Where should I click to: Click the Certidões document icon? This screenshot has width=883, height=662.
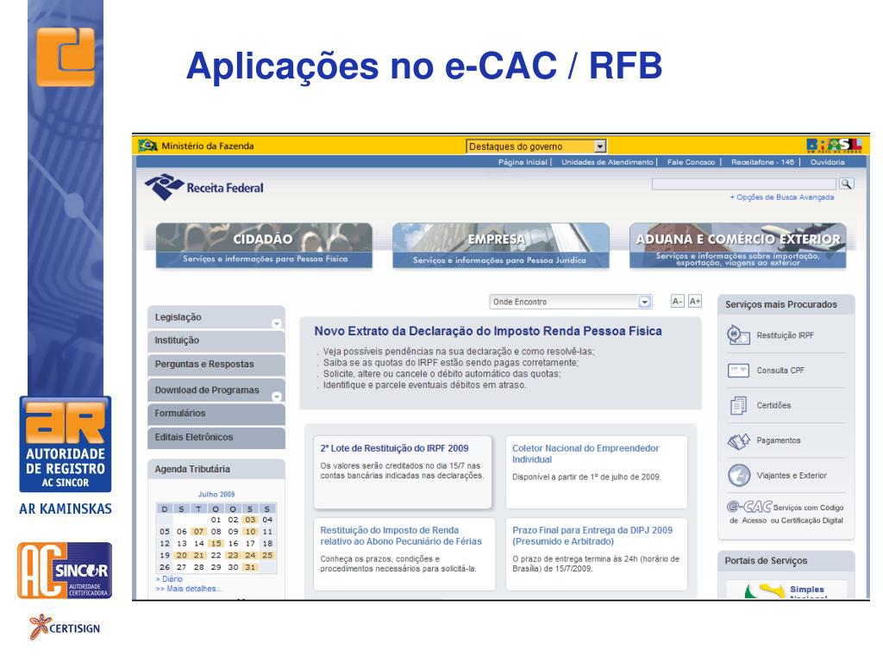pos(738,405)
